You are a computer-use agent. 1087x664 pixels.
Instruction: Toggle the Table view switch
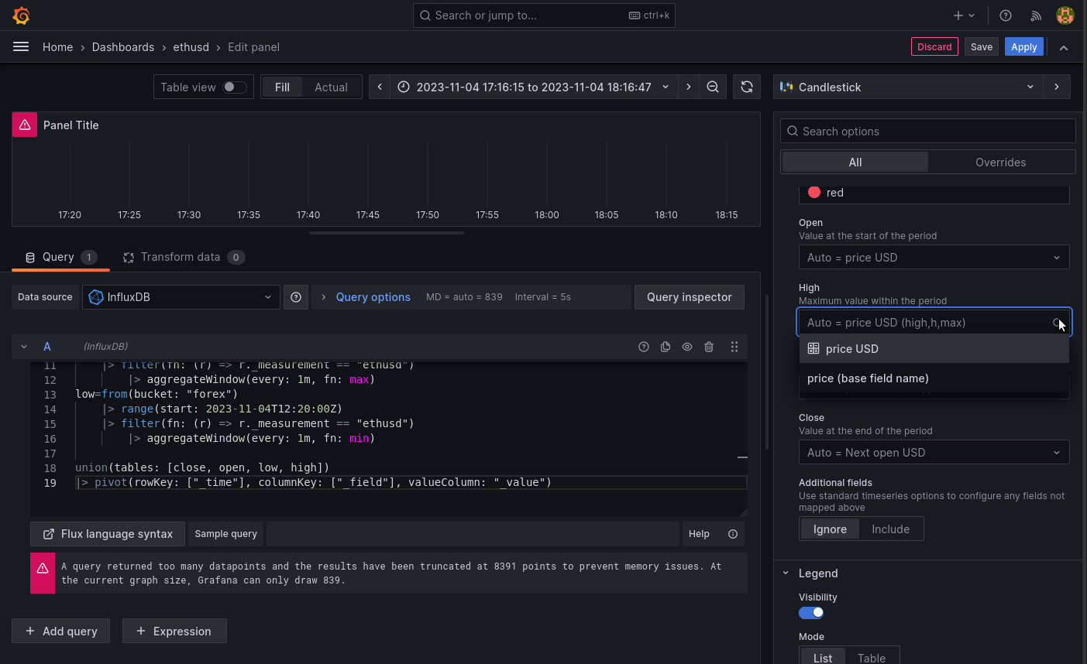pos(234,87)
